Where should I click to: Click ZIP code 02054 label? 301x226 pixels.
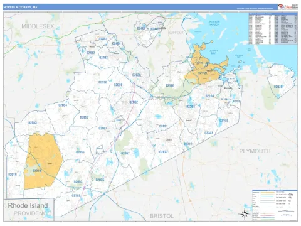(x=63, y=105)
